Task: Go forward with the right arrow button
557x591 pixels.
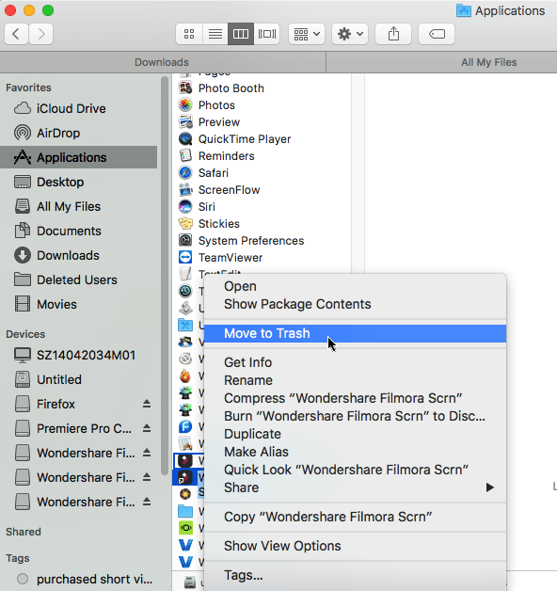Action: tap(40, 34)
